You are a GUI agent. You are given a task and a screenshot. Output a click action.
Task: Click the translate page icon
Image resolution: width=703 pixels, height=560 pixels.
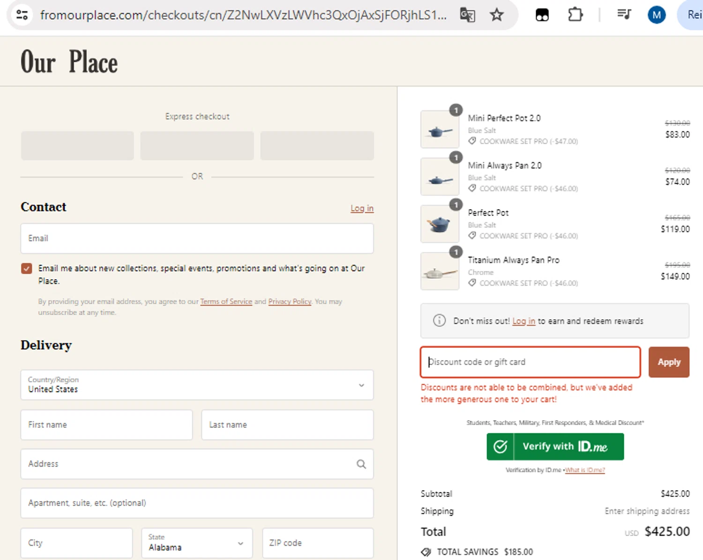(x=467, y=15)
